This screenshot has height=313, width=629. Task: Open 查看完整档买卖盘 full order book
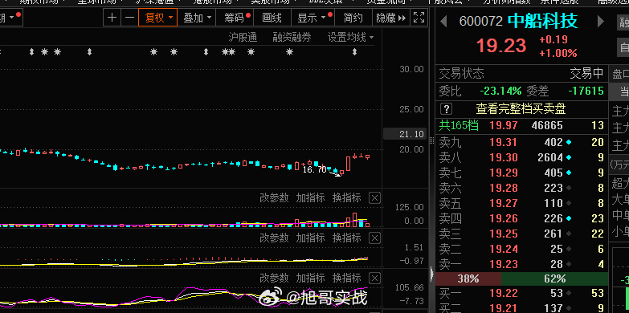click(x=521, y=109)
